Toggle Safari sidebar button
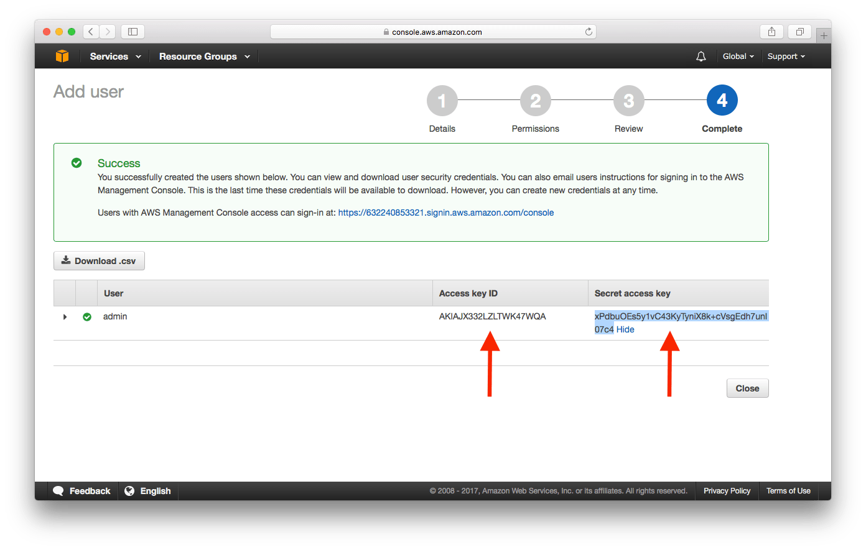This screenshot has width=866, height=550. click(x=133, y=31)
